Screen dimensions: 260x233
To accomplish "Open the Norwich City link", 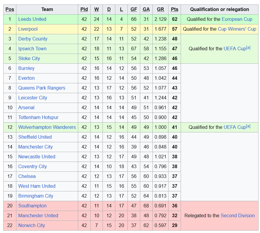I will click(x=31, y=225).
